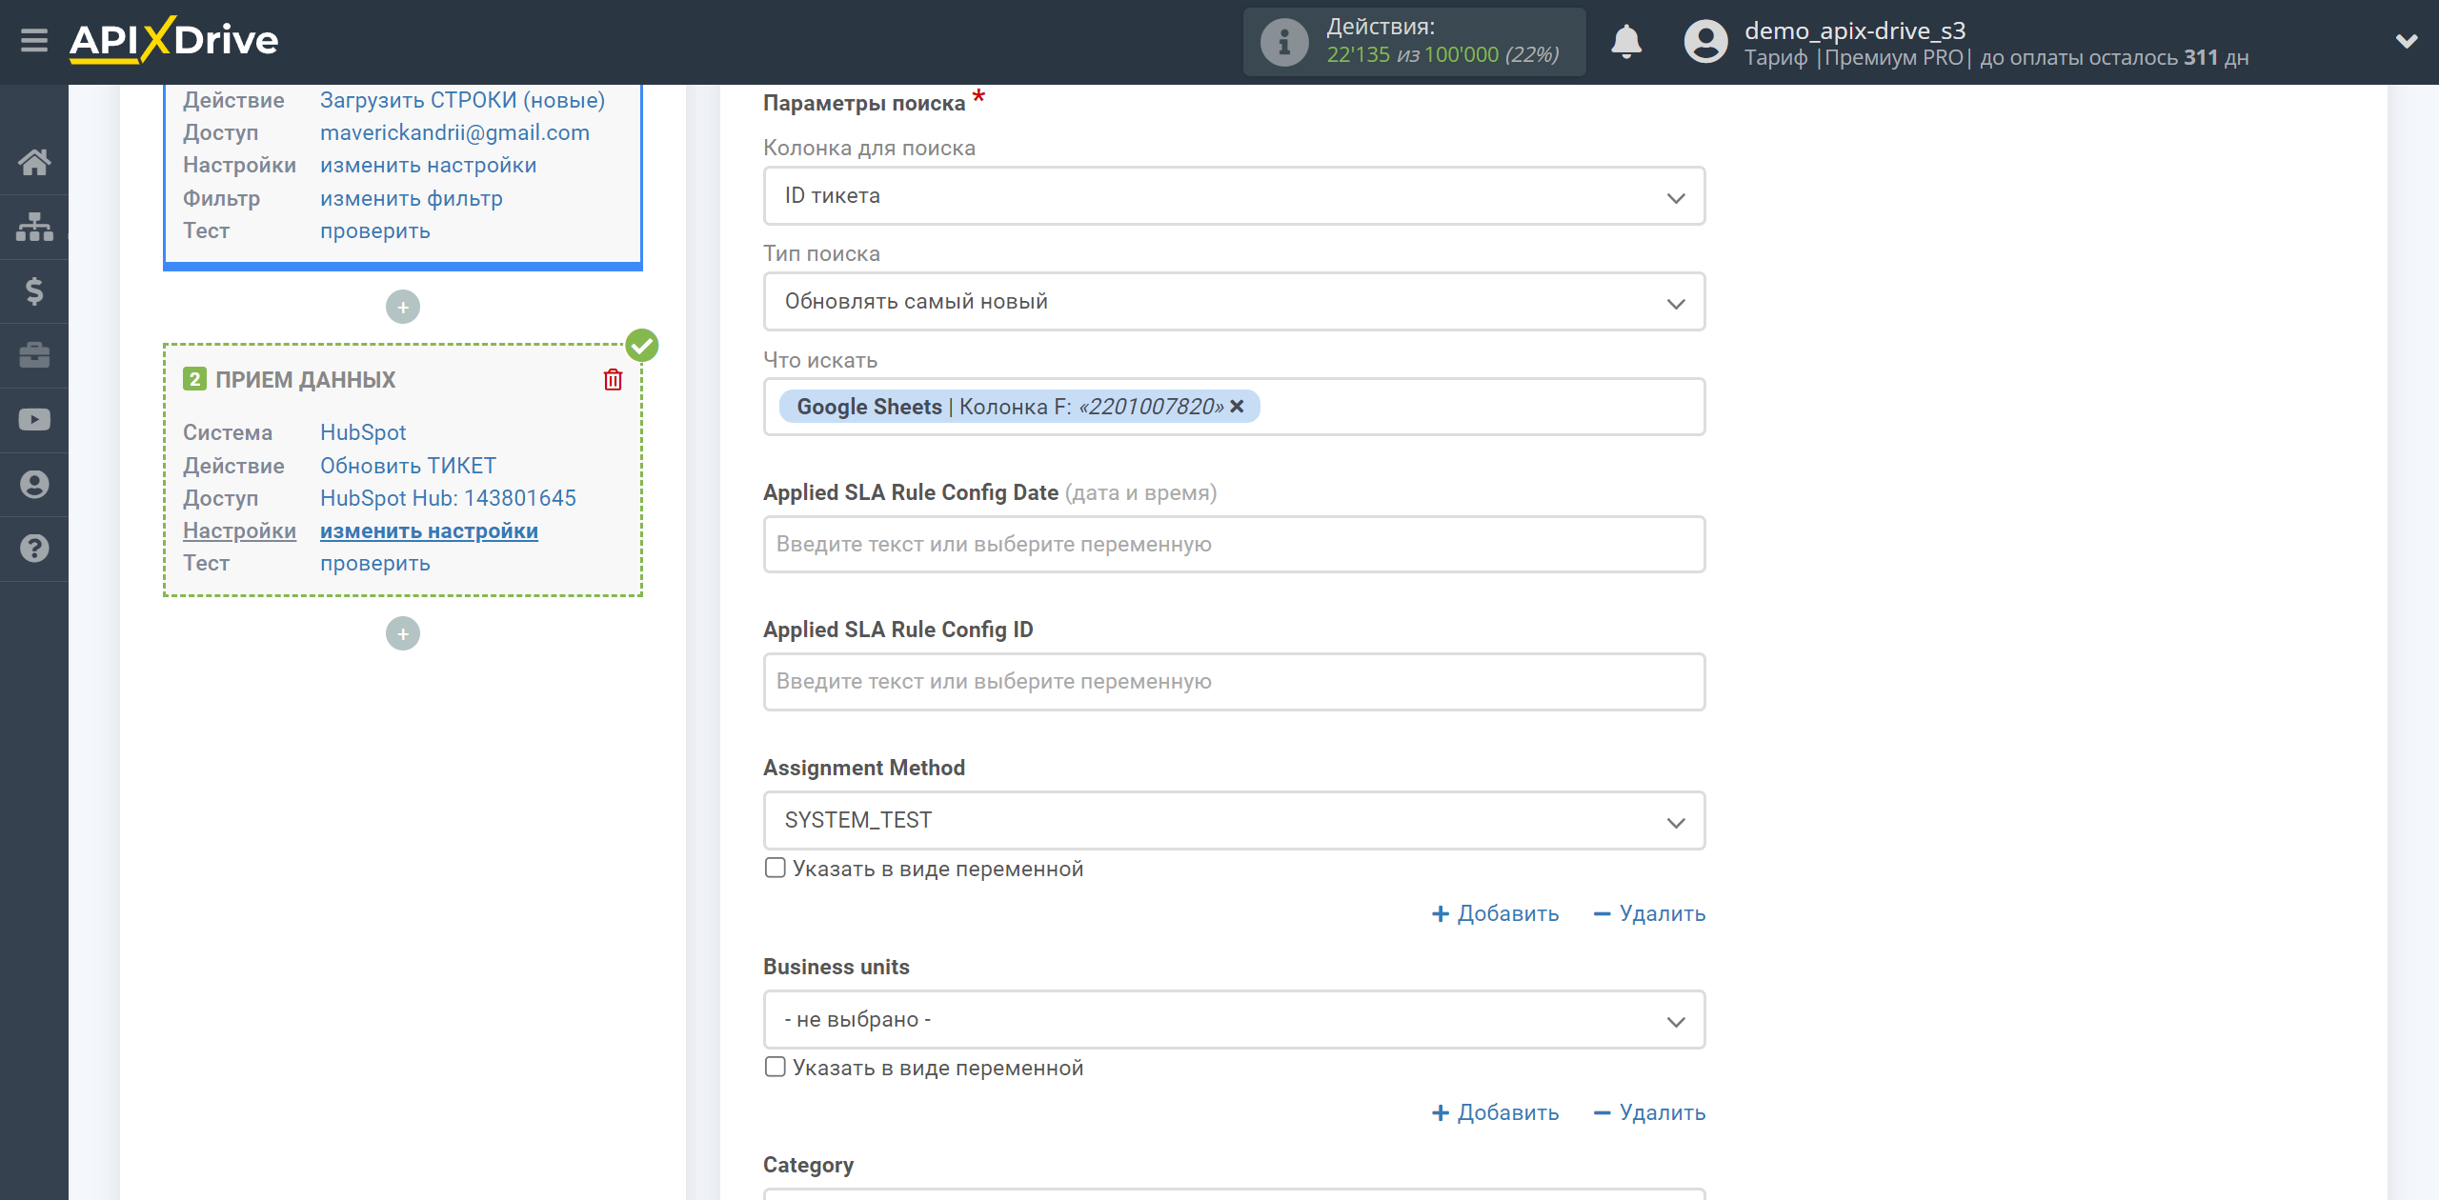Open maverickandrii@gmail.com access link

click(x=454, y=132)
